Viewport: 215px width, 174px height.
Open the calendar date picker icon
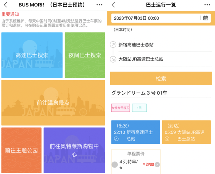pos(205,18)
